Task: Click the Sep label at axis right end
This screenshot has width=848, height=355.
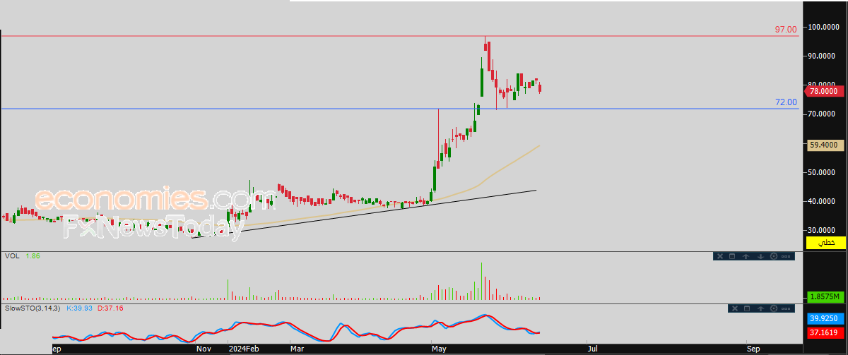Action: coord(753,348)
